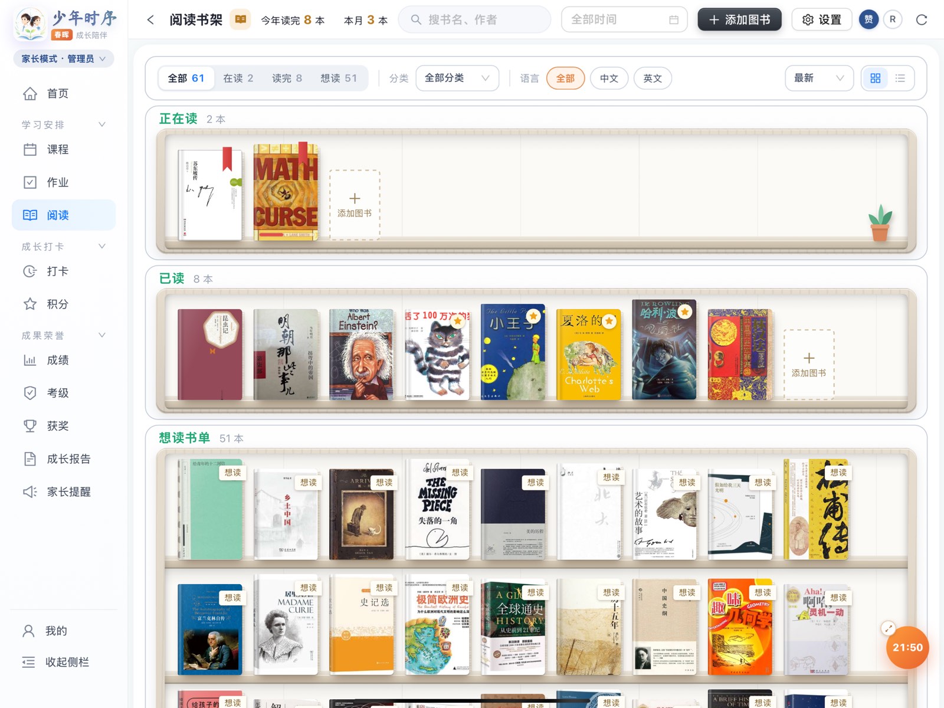
Task: Click 添加图书 placeholder on 正在读 shelf
Action: tap(355, 204)
